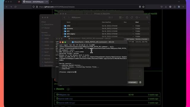Select the x64 folder row

tap(106, 31)
